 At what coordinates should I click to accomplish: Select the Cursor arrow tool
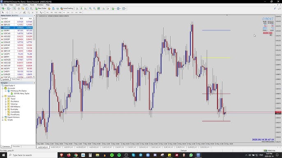3,12
